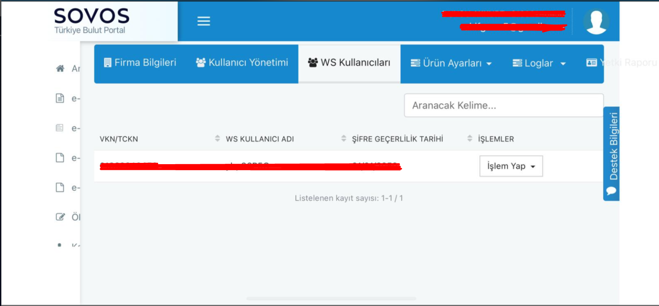The width and height of the screenshot is (659, 306).
Task: Select the home icon in the sidebar
Action: [61, 69]
